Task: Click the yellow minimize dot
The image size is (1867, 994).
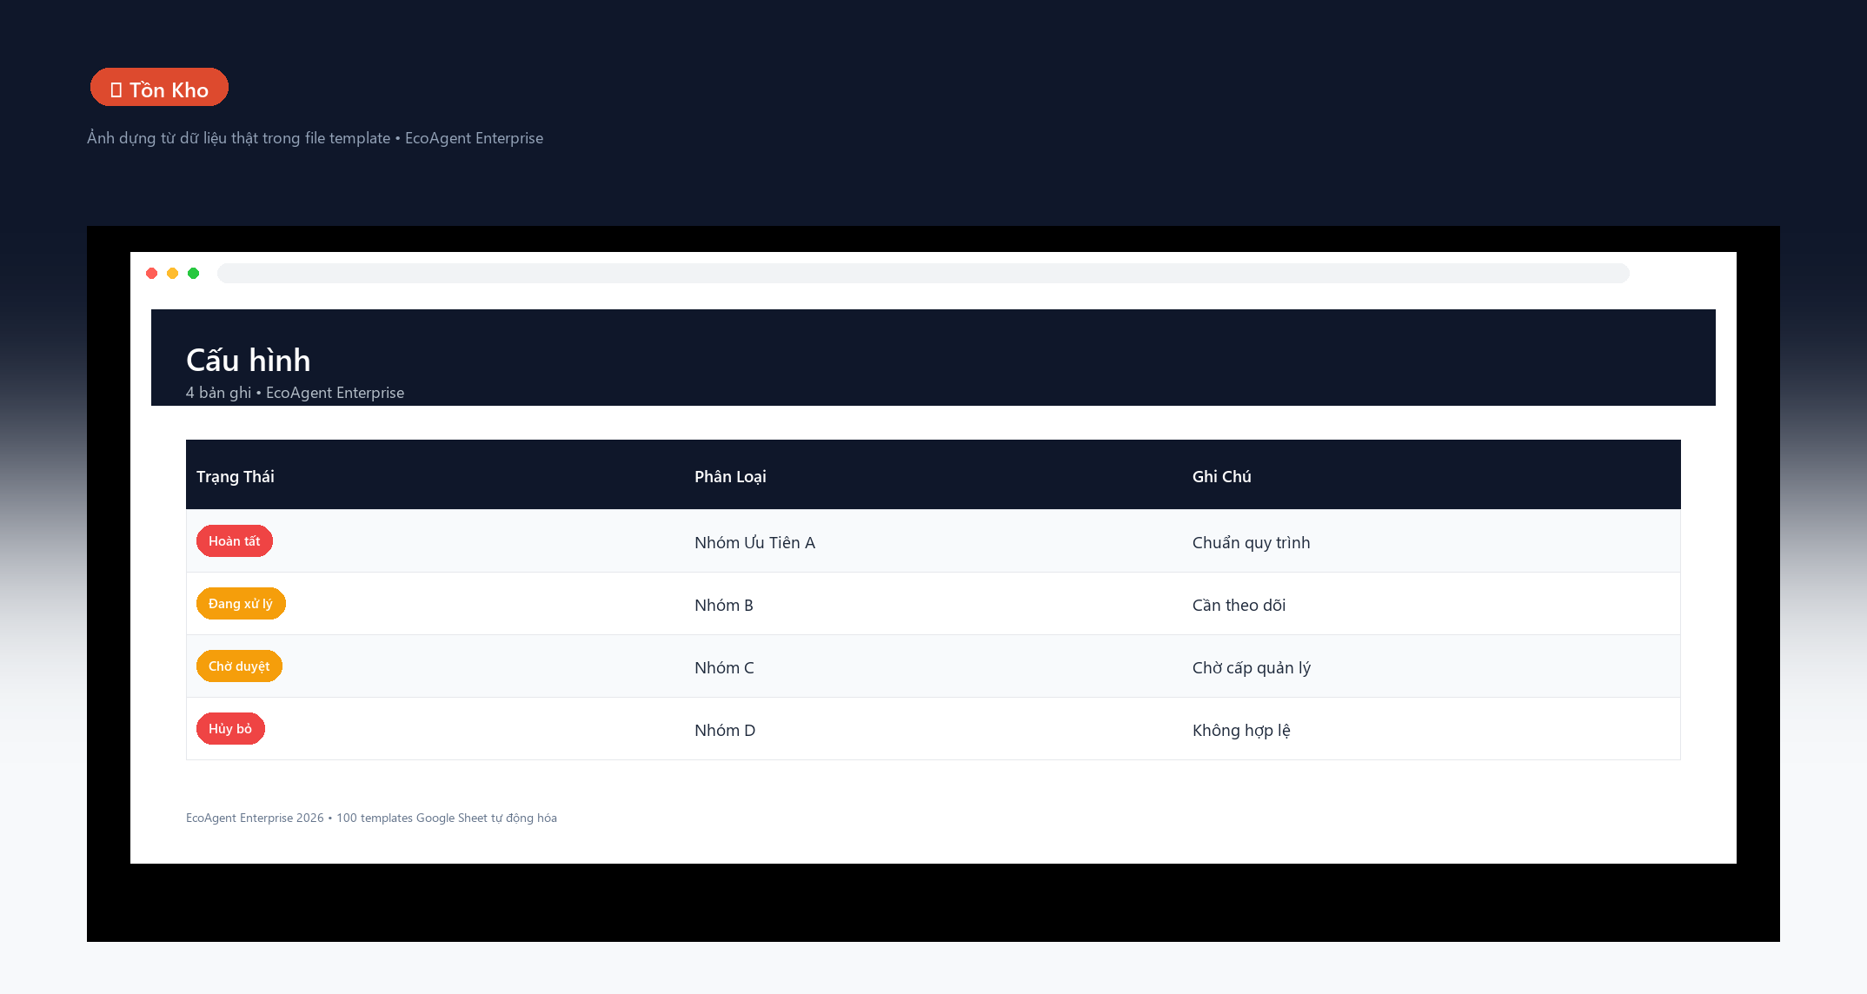Action: (173, 274)
